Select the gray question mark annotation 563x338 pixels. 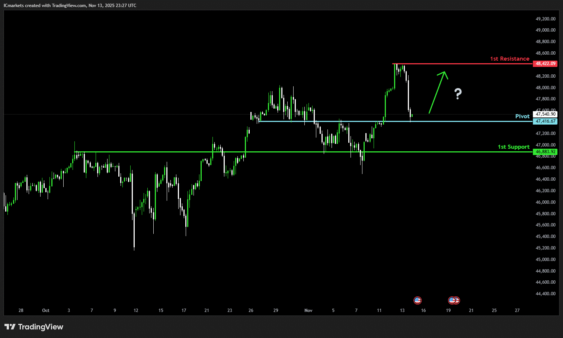458,94
